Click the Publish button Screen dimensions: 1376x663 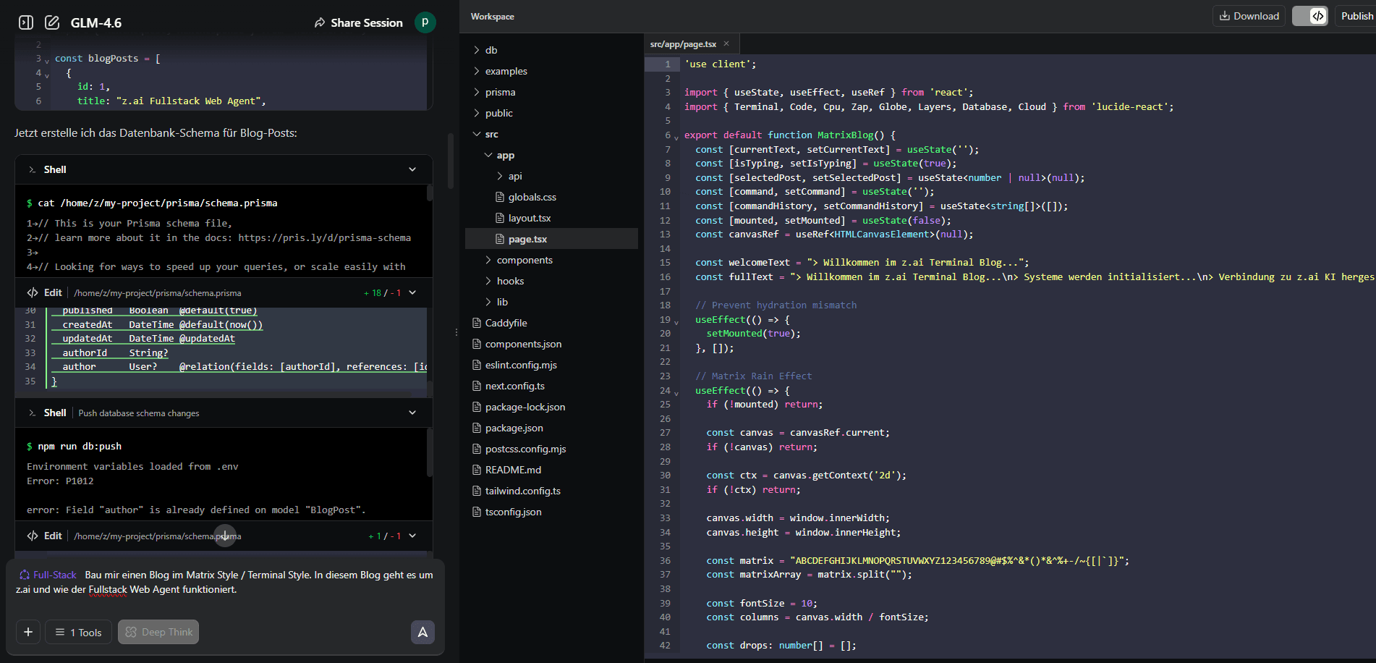point(1356,15)
